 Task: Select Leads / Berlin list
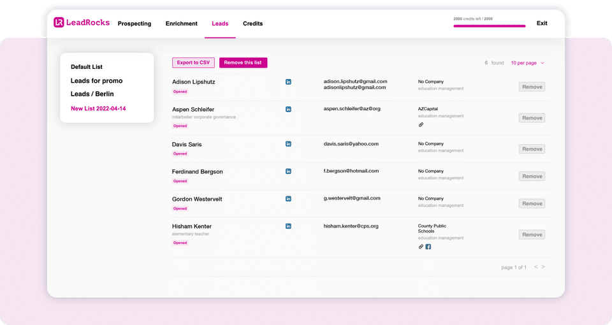tap(92, 94)
